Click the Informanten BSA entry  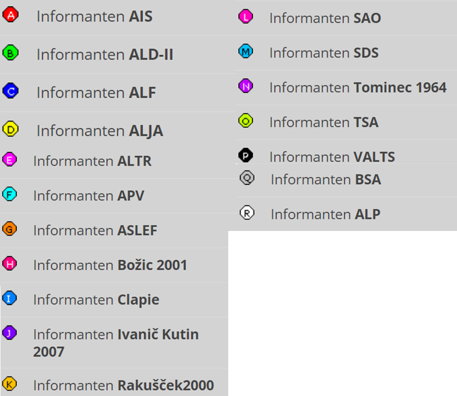(326, 179)
